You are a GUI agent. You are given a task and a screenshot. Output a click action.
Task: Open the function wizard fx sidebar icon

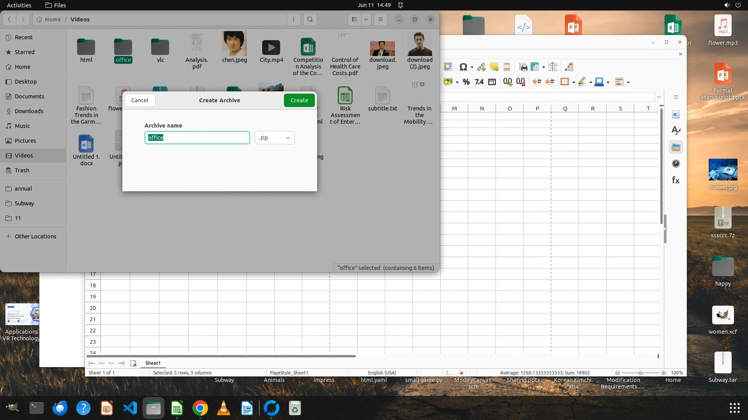[676, 180]
